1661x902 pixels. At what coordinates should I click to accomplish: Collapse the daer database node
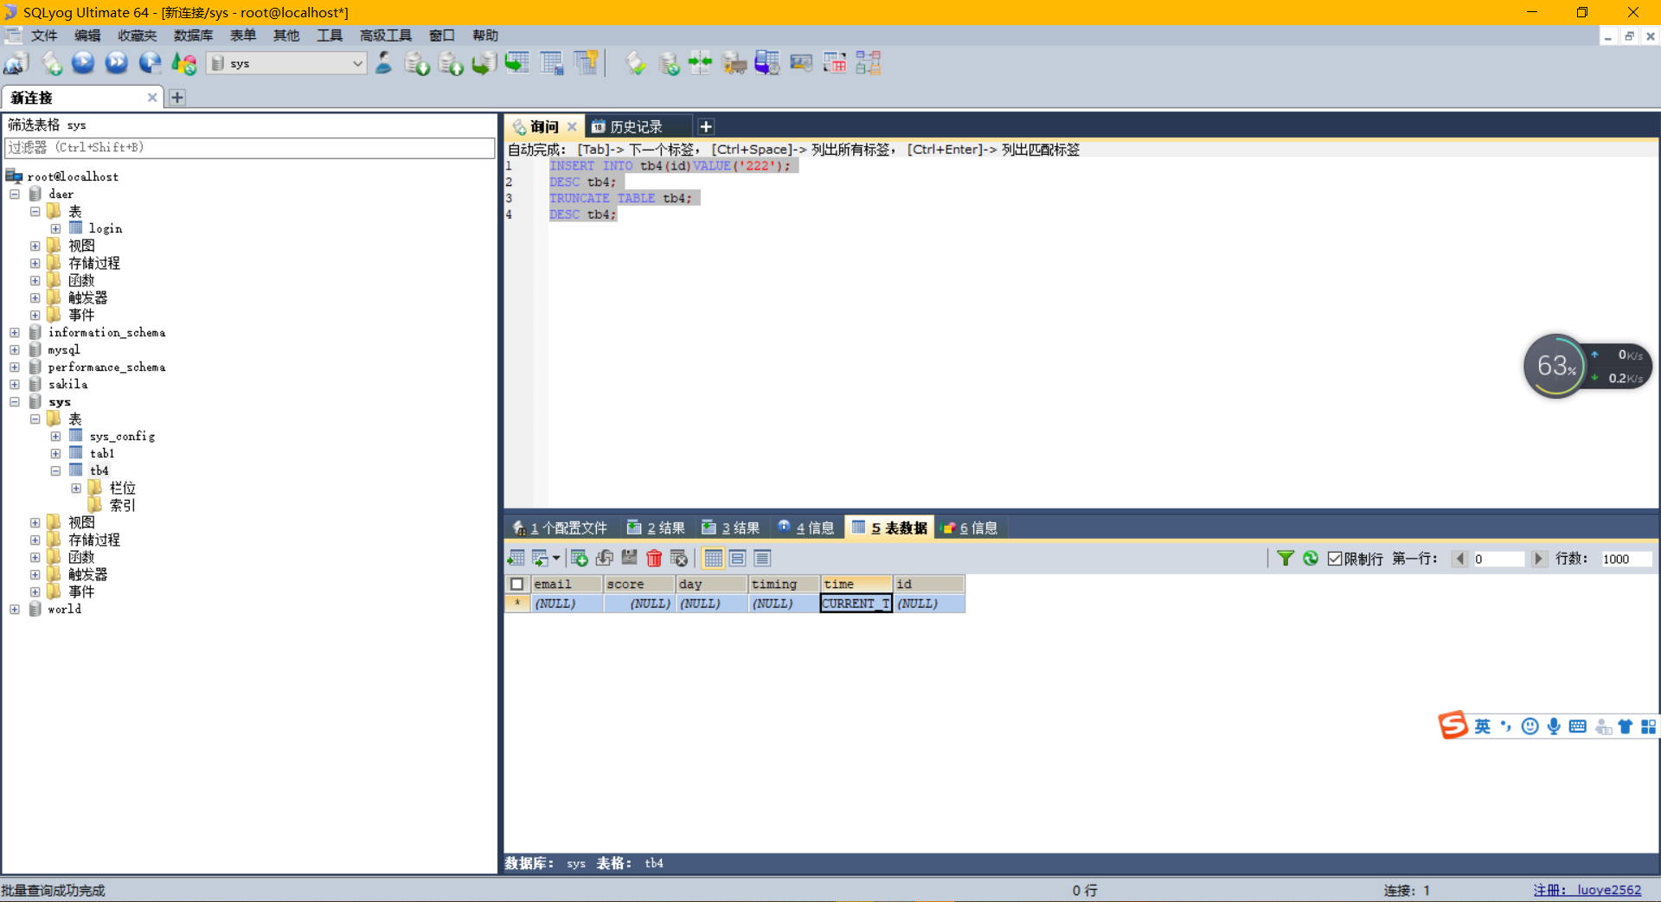(15, 194)
